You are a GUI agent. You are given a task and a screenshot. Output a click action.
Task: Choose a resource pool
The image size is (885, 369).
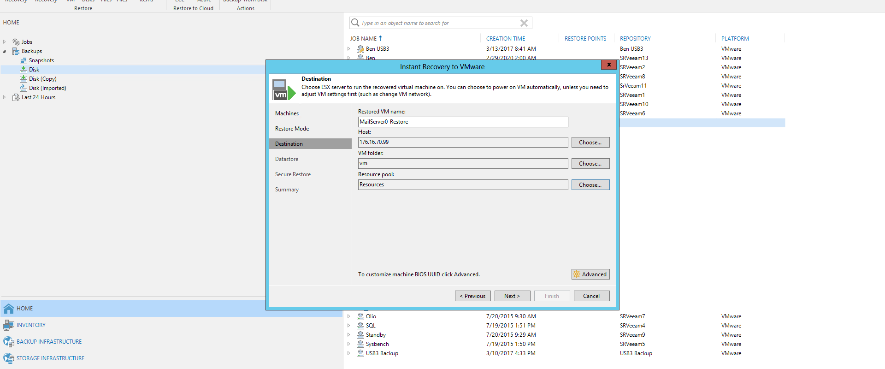590,185
